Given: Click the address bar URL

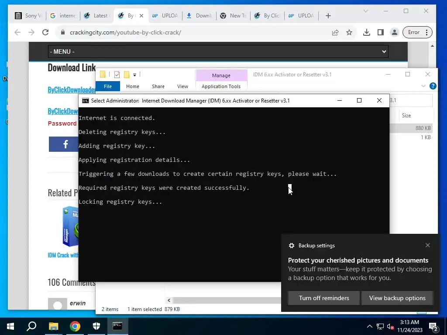Looking at the screenshot, I should (125, 32).
